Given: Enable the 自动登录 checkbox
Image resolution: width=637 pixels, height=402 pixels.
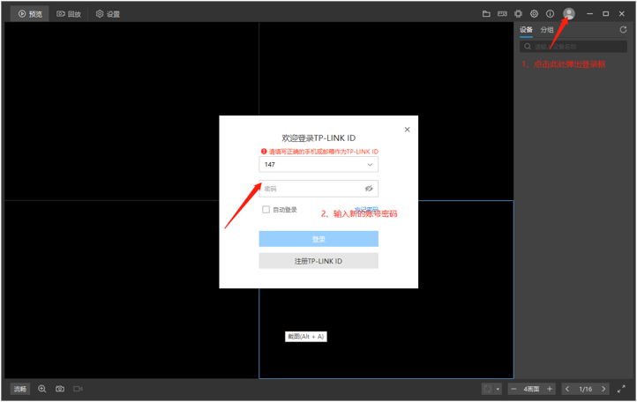Looking at the screenshot, I should click(x=266, y=210).
